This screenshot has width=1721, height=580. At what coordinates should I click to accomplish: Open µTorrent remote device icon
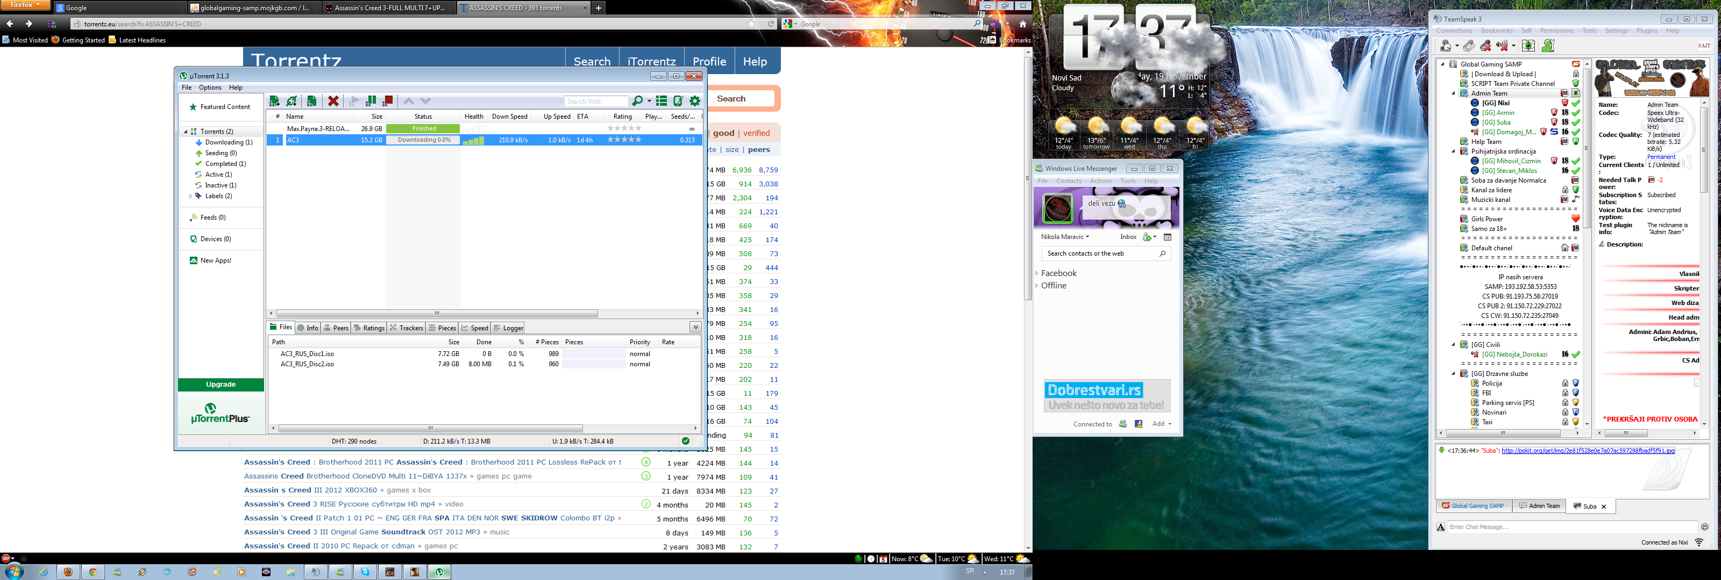pos(678,101)
